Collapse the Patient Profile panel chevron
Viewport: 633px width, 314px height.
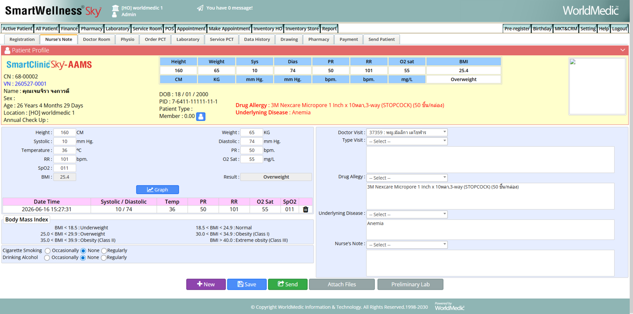coord(623,50)
